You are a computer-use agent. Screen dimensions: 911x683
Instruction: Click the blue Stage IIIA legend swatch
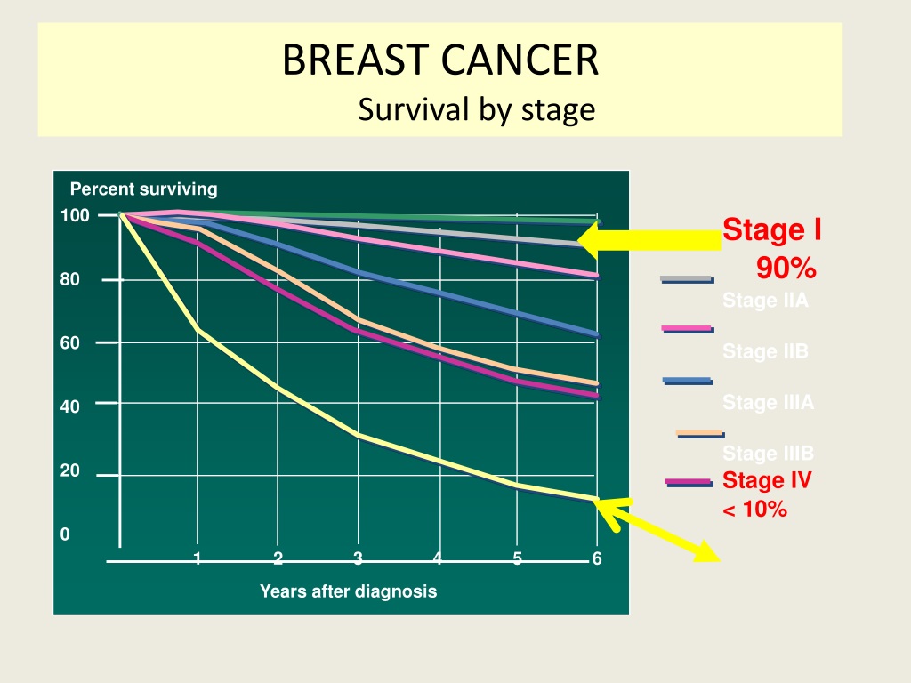click(x=688, y=381)
